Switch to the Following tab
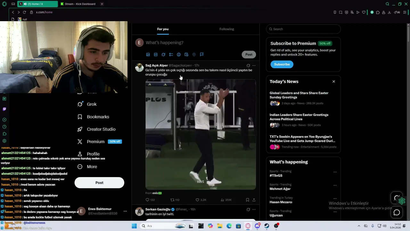This screenshot has height=231, width=410. 227,29
